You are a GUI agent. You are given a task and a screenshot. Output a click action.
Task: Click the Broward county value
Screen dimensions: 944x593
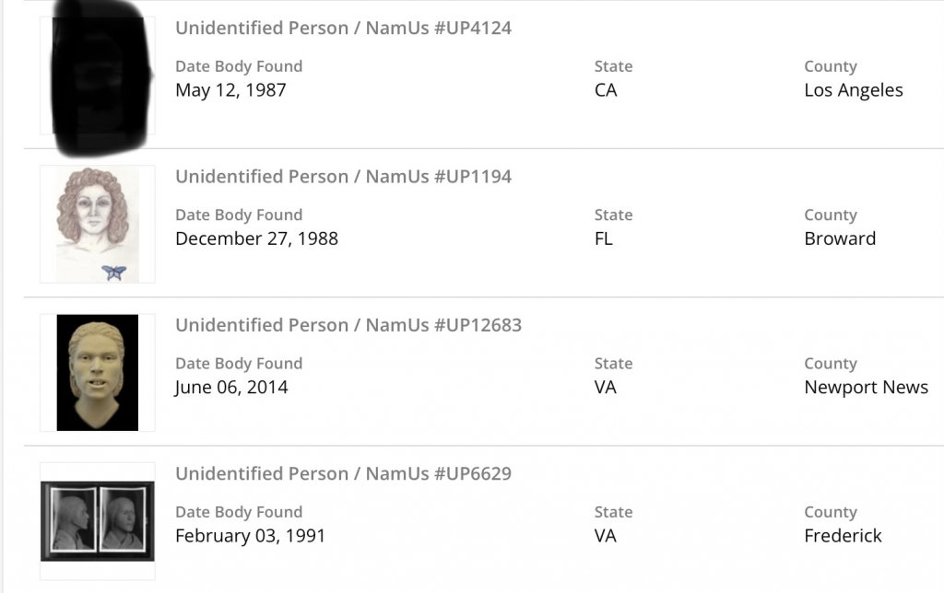840,238
